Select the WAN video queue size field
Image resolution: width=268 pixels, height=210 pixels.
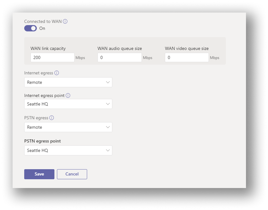click(x=187, y=57)
